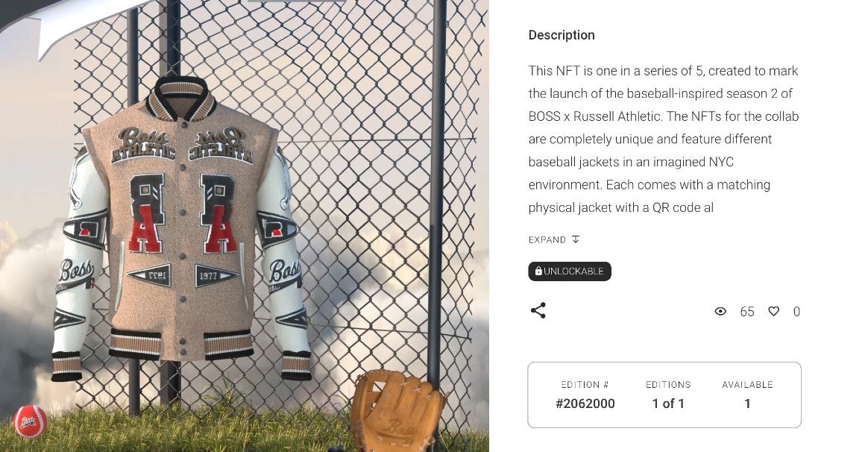
Task: Click the Description heading
Action: coord(562,35)
